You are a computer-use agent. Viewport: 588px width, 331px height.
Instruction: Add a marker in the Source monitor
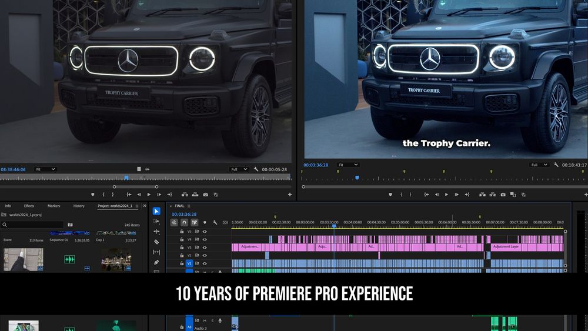tap(93, 195)
